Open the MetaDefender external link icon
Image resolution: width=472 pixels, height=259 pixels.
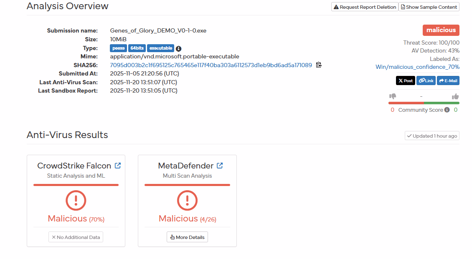(x=220, y=166)
